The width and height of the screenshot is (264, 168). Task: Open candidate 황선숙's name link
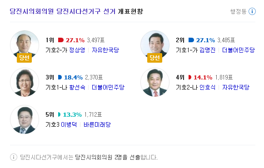[77, 87]
